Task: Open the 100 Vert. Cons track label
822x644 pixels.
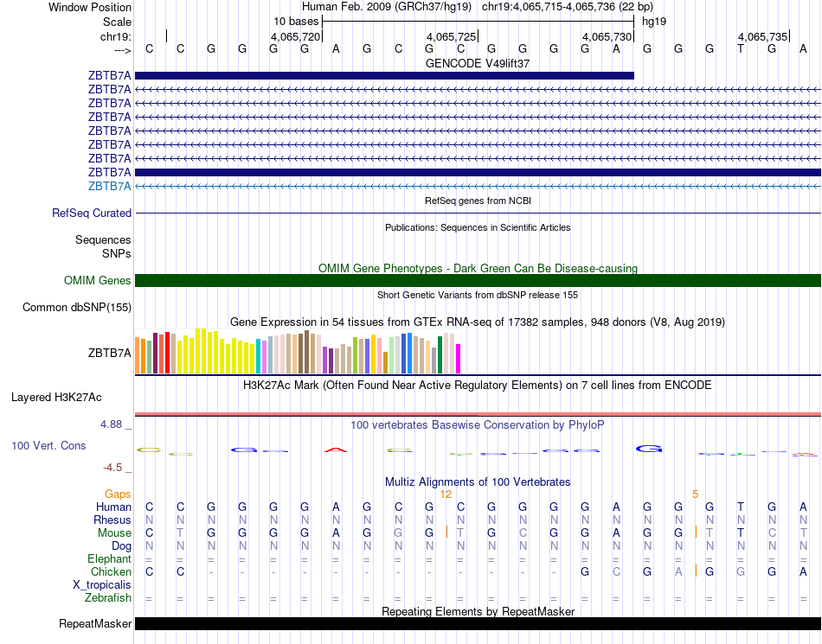Action: [48, 445]
